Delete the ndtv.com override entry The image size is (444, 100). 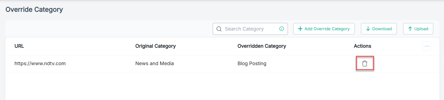click(x=365, y=63)
